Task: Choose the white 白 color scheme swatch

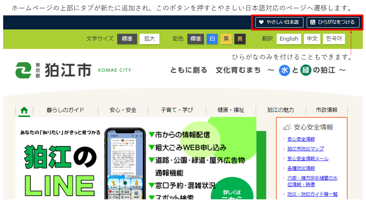Action: coord(212,39)
